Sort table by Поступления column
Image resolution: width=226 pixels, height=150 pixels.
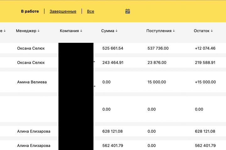tap(160, 31)
